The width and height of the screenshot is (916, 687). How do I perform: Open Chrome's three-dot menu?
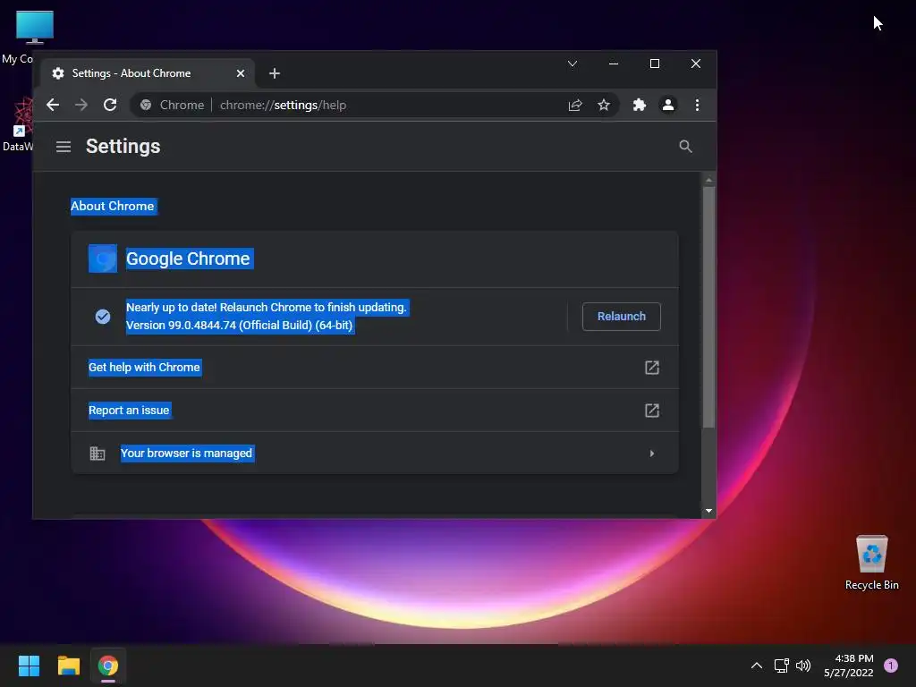[x=697, y=106]
